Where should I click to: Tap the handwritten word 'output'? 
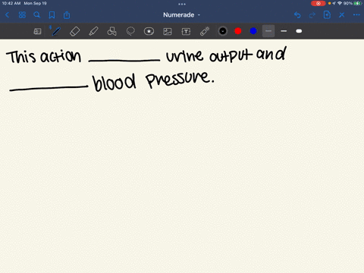click(x=231, y=55)
